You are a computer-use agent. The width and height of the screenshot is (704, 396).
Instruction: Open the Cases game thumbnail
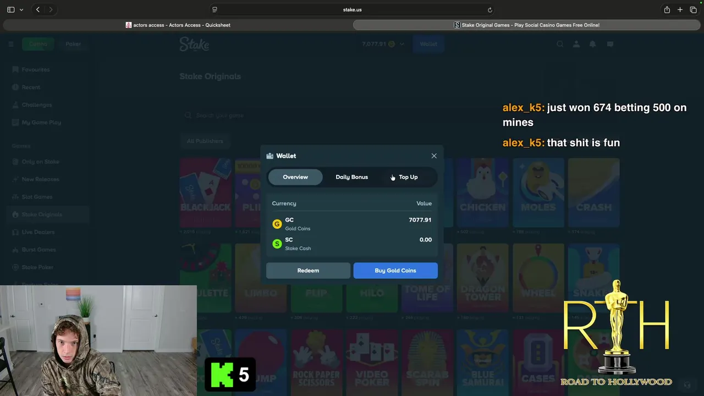pos(538,363)
